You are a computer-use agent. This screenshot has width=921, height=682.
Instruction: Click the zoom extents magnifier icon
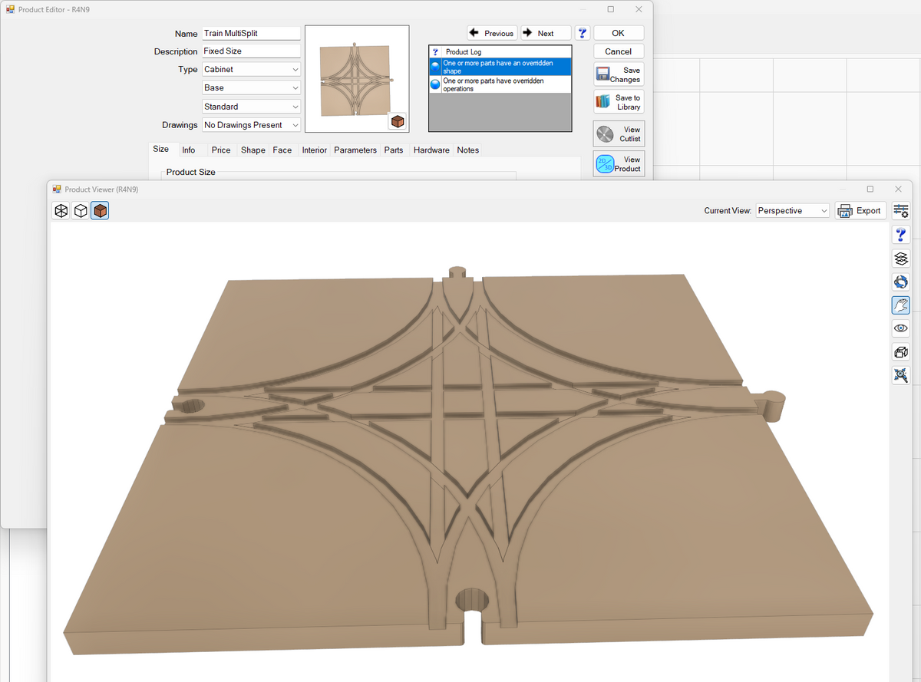[901, 375]
